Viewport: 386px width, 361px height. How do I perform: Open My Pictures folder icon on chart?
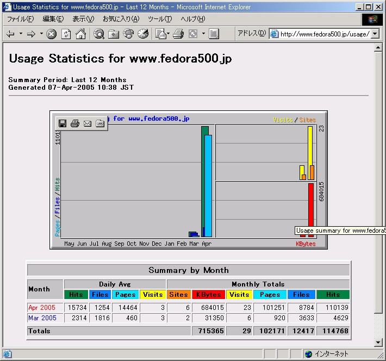pos(100,123)
